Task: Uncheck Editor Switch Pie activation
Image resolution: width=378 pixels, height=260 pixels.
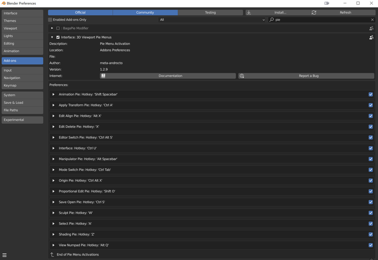Action: 370,137
